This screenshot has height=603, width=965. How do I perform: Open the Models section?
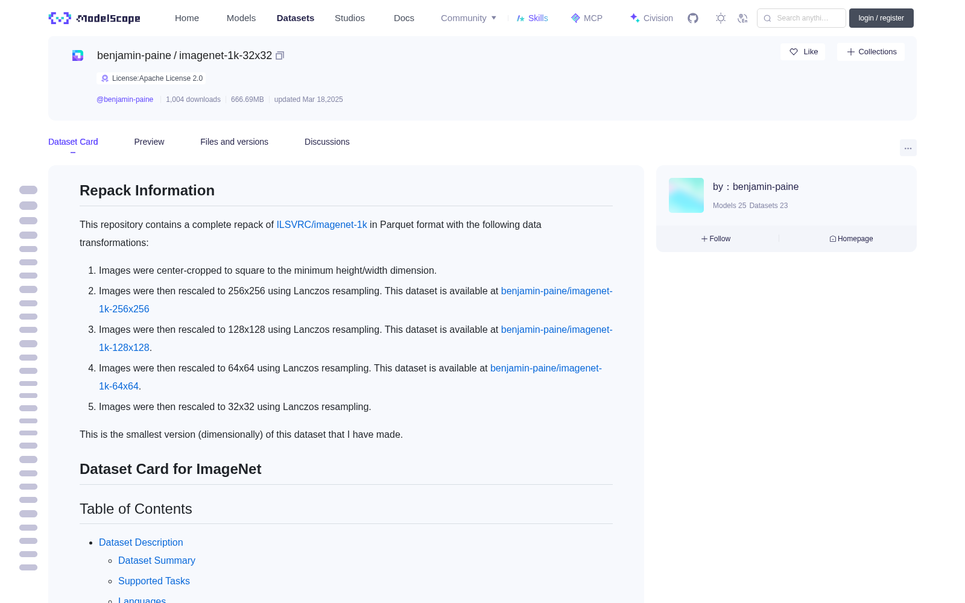[241, 18]
